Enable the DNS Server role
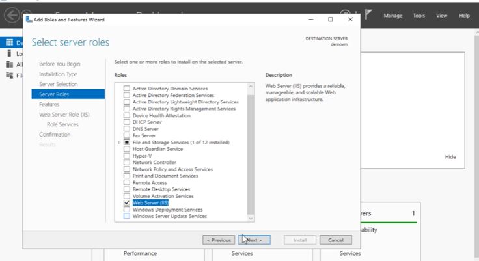 pyautogui.click(x=127, y=129)
